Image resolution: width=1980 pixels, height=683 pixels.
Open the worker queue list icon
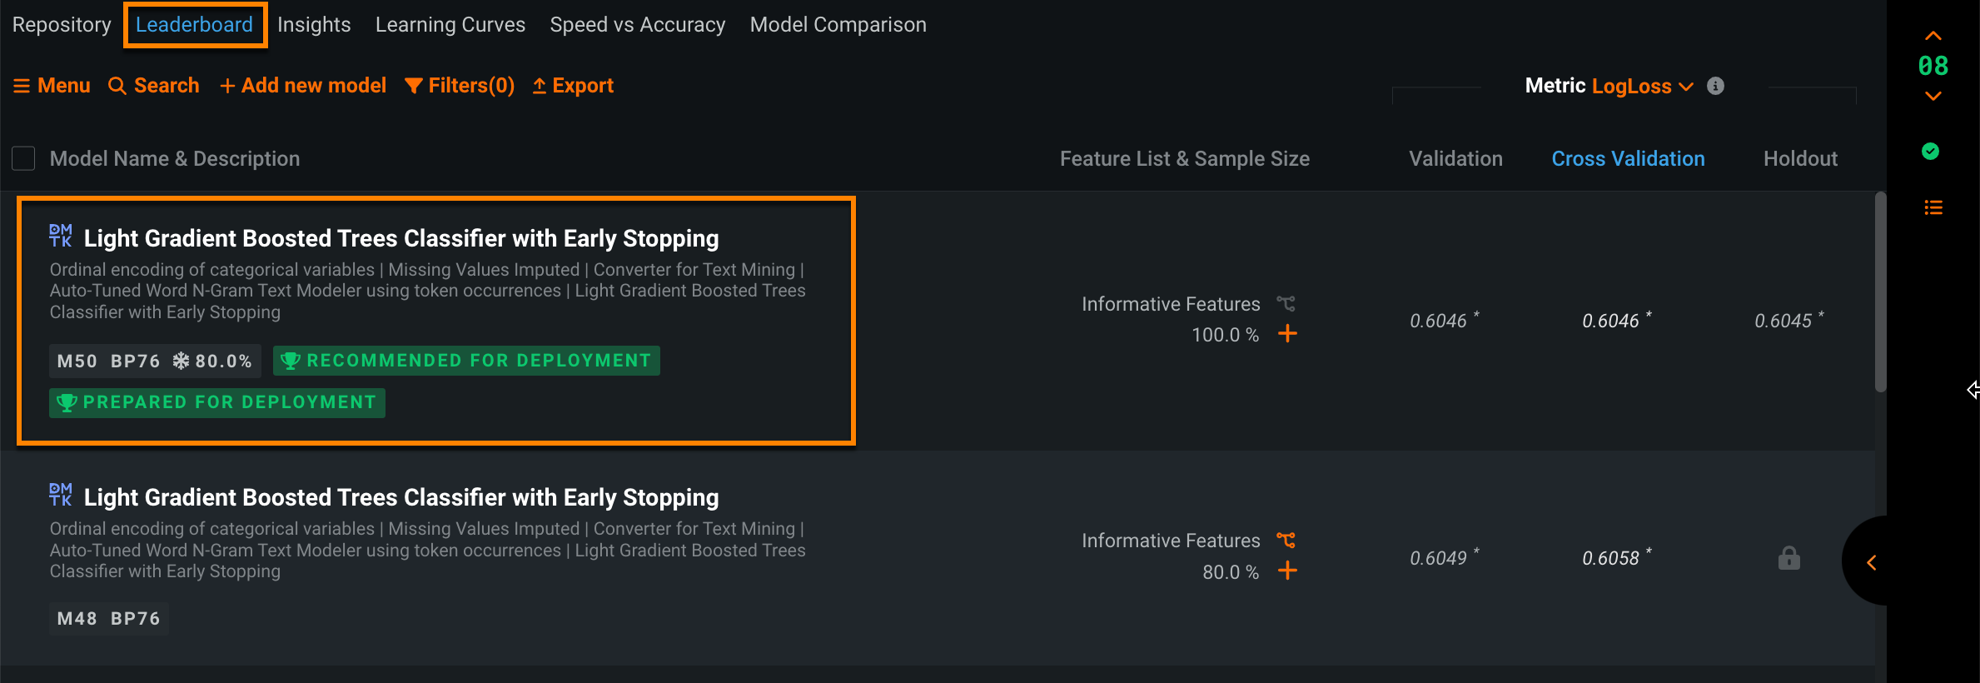pyautogui.click(x=1933, y=207)
